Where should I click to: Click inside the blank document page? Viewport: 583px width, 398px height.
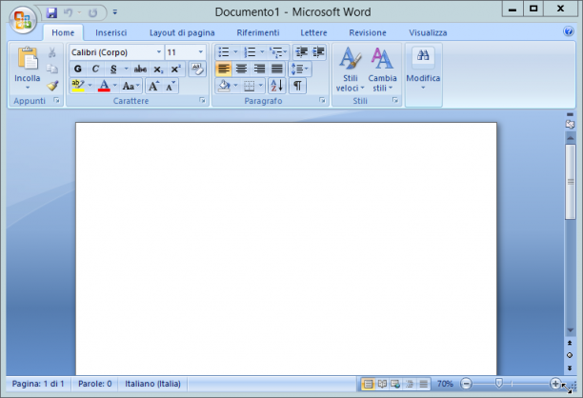tap(286, 249)
